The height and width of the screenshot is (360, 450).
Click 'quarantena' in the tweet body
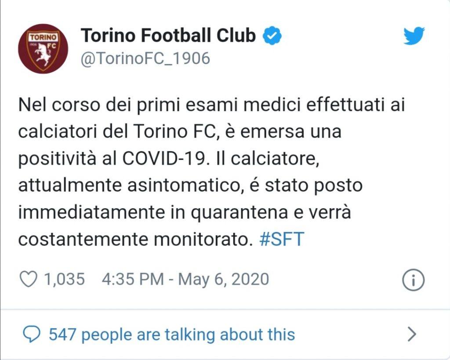[x=240, y=213]
